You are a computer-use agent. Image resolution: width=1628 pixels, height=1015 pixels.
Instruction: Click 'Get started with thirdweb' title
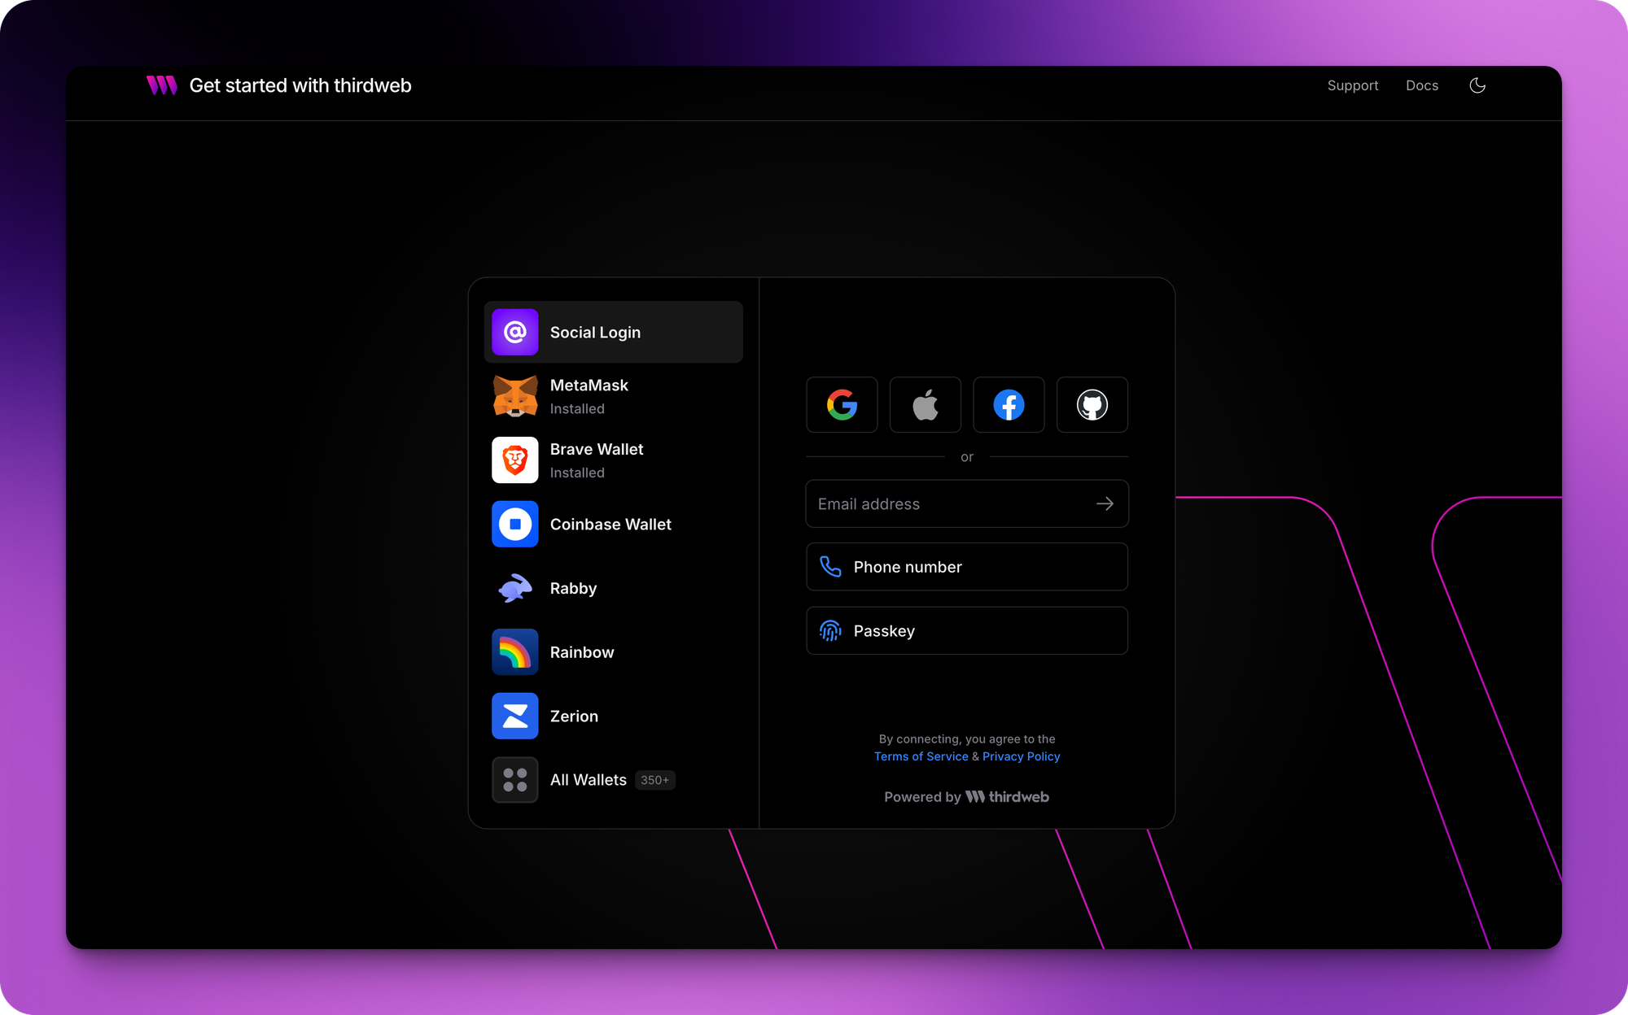tap(300, 85)
